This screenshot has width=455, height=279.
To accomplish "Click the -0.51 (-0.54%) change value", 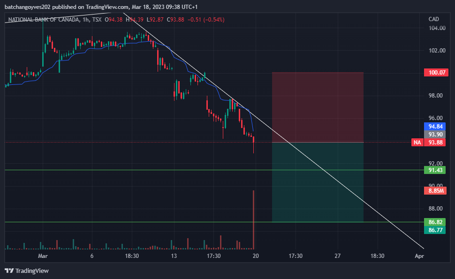I will click(x=206, y=20).
